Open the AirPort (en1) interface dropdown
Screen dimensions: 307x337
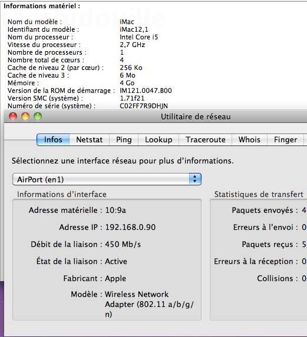[107, 179]
